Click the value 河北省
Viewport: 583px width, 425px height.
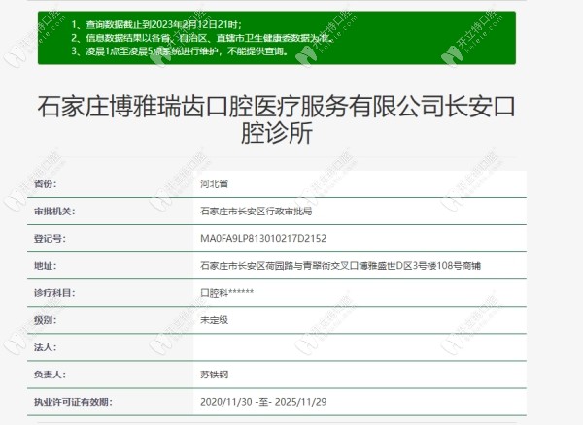(x=214, y=183)
